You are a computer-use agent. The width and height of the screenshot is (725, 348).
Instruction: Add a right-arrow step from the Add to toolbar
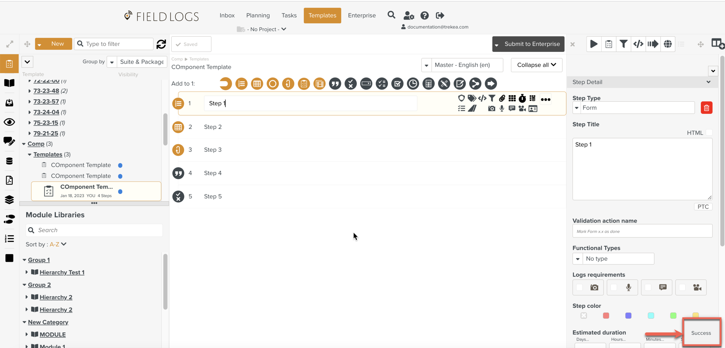point(491,84)
